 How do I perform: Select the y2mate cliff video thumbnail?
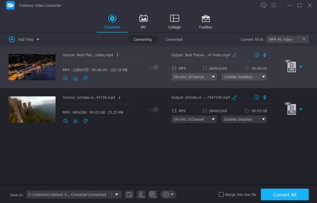point(32,109)
